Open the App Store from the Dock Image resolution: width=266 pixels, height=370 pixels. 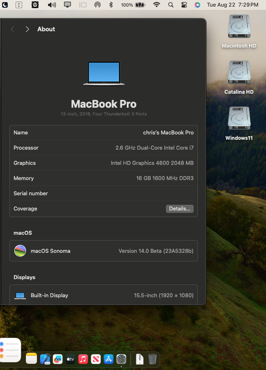(x=108, y=359)
